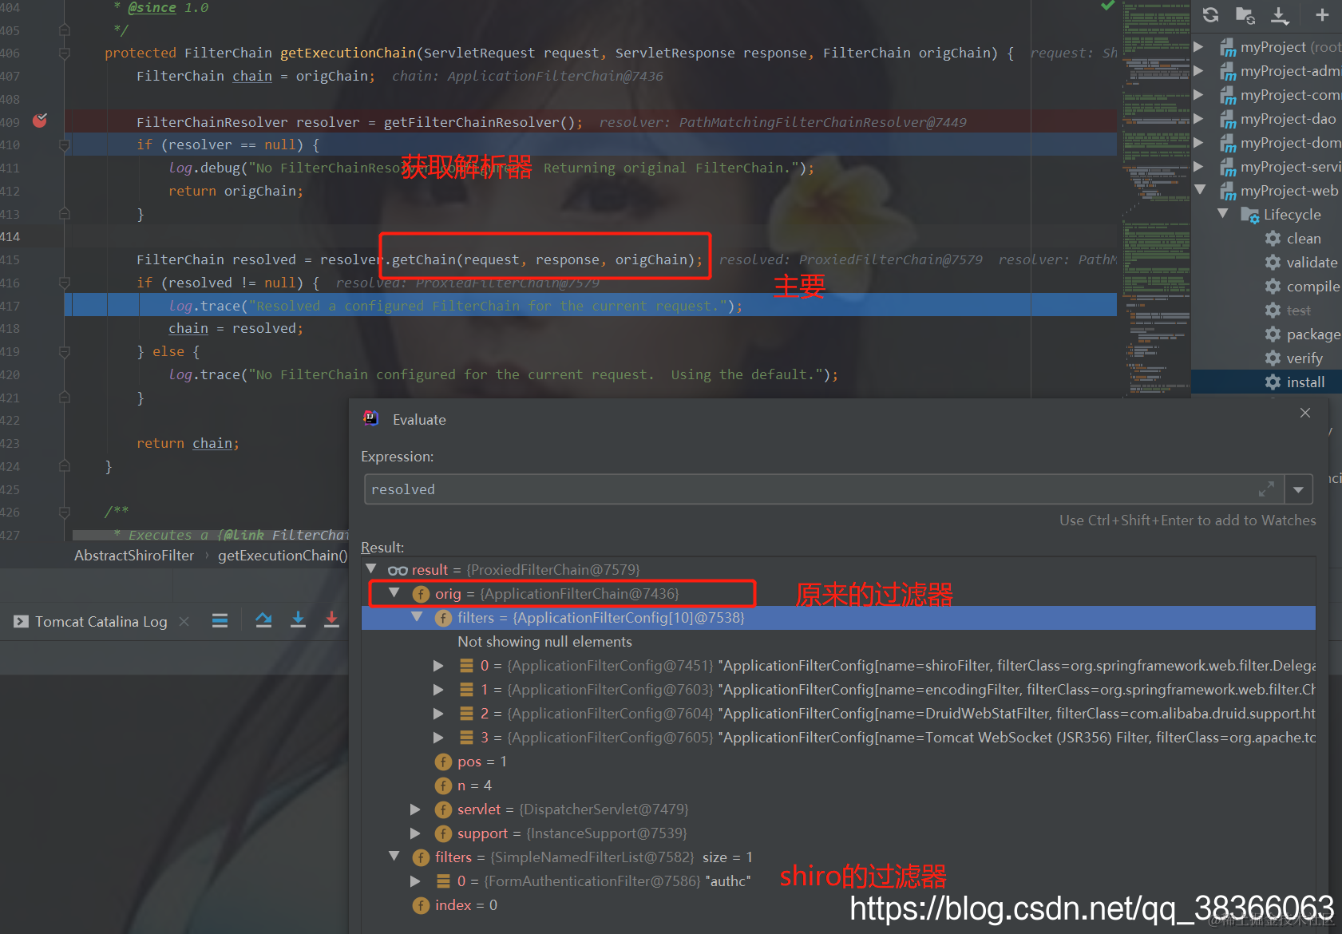Toggle code folding at line 406
The width and height of the screenshot is (1342, 934).
[65, 53]
